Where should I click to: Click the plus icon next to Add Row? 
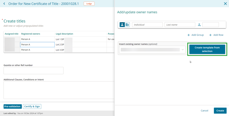(x=210, y=35)
